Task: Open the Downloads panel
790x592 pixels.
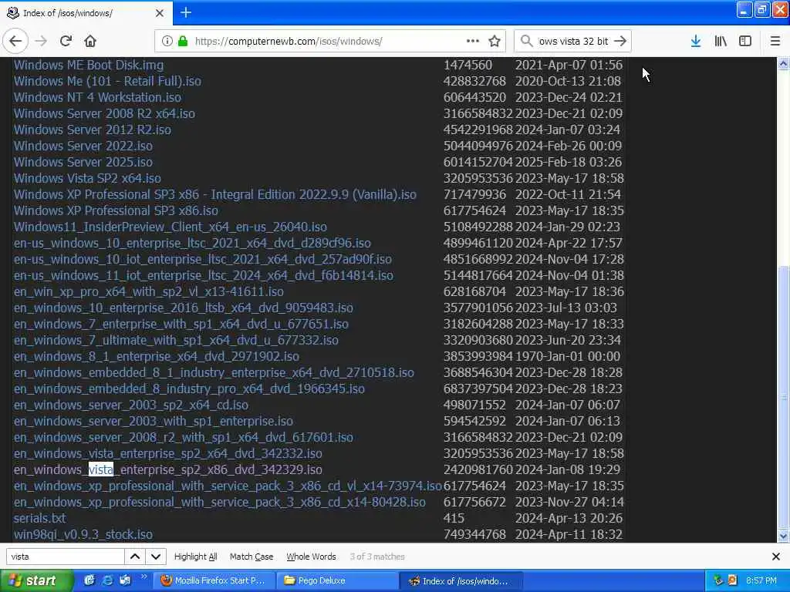Action: tap(696, 42)
